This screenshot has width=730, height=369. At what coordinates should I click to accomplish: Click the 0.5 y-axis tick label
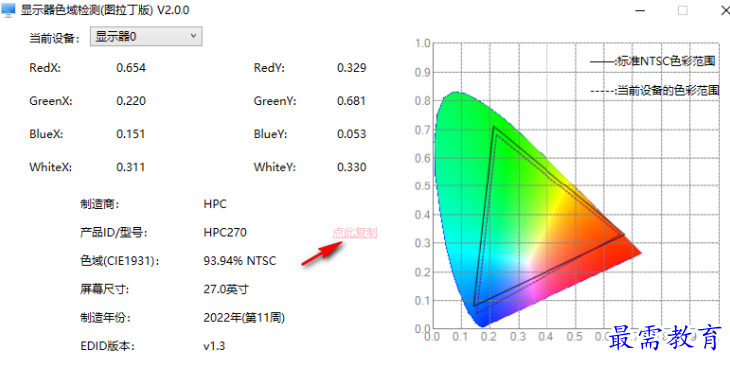[x=422, y=186]
